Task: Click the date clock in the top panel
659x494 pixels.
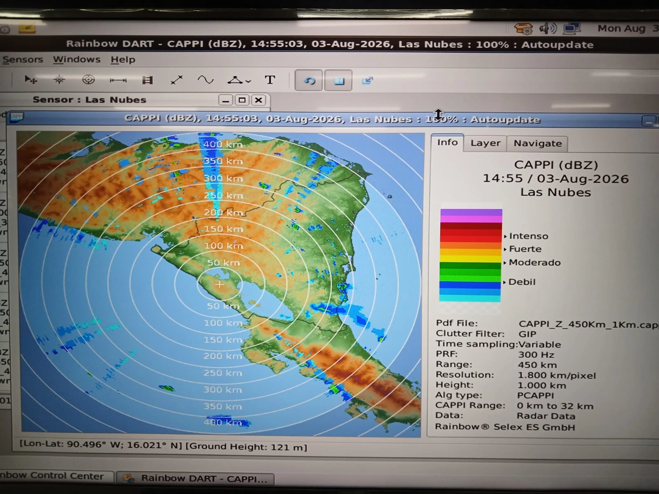Action: tap(628, 28)
